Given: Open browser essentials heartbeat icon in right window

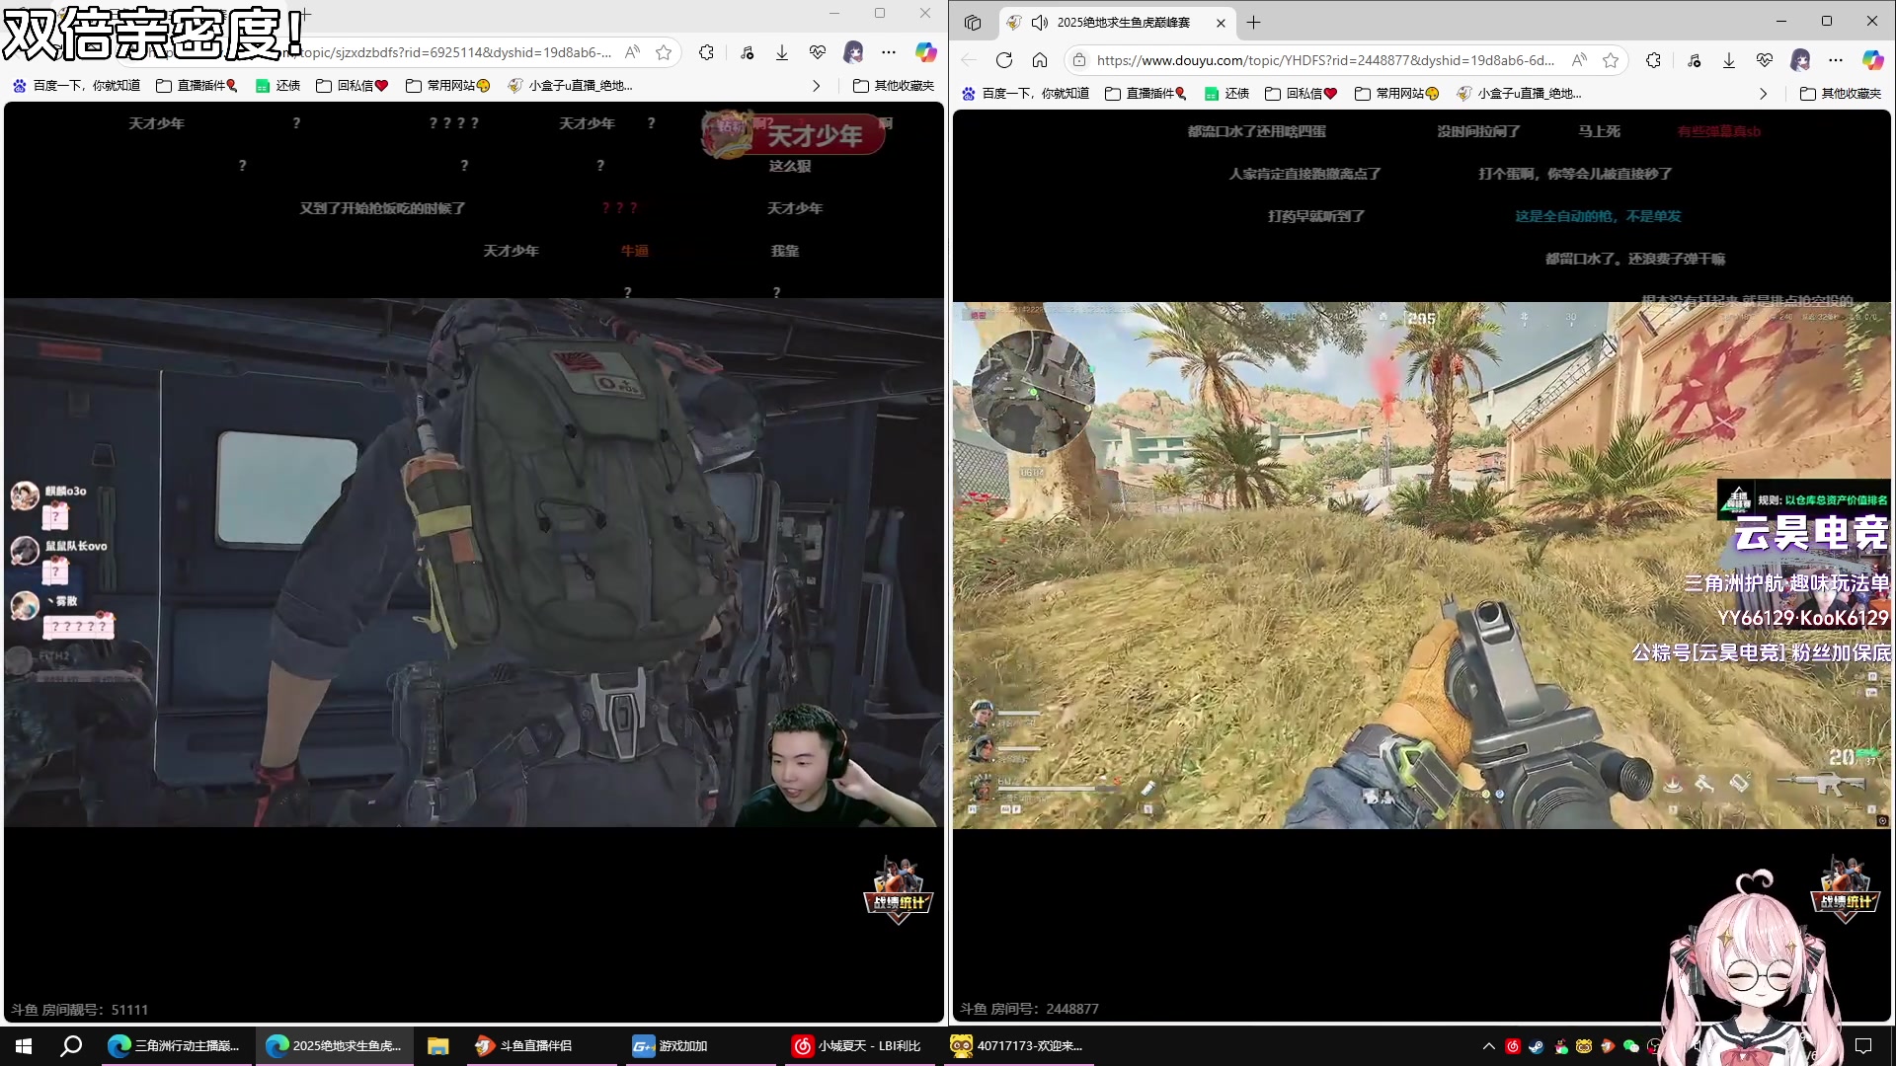Looking at the screenshot, I should (1765, 60).
